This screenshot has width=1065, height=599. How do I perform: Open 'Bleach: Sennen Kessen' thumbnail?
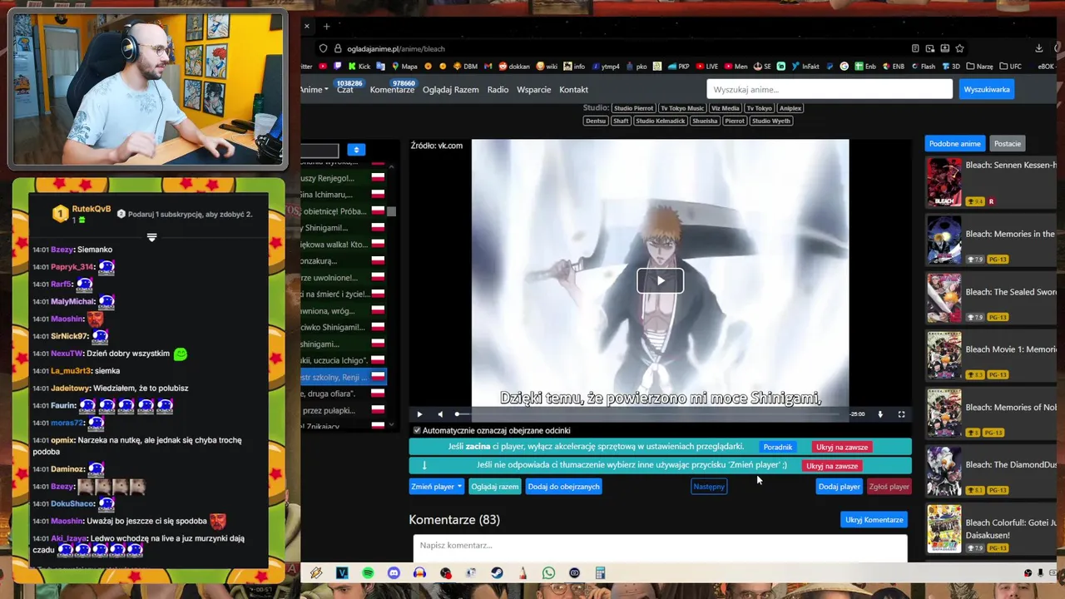[944, 182]
